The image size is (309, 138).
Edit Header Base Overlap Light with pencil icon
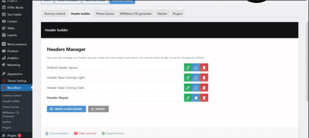188,78
